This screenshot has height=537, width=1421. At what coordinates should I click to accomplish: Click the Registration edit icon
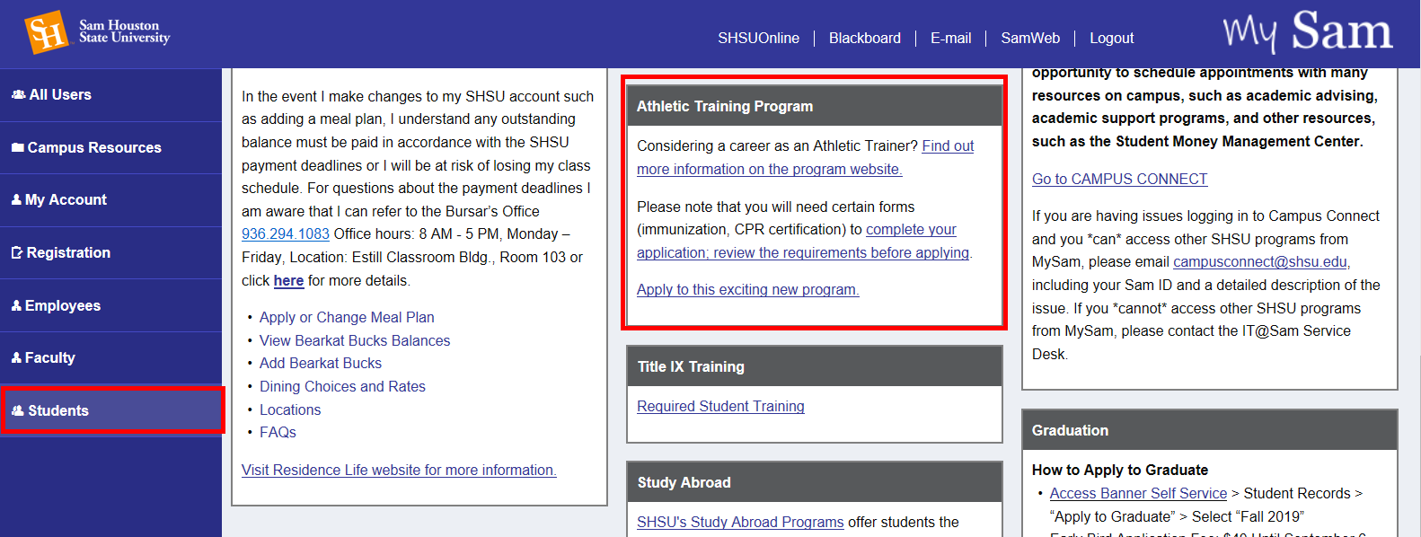(17, 253)
